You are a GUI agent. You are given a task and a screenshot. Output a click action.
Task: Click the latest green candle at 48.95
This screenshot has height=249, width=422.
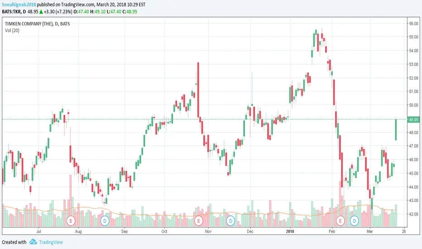pos(396,129)
